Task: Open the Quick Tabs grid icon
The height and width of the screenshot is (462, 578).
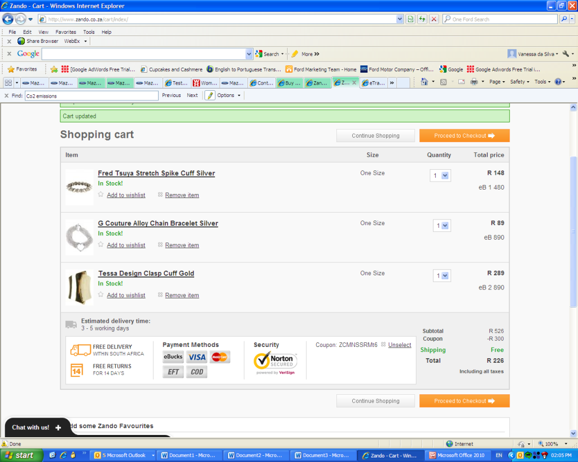Action: pos(8,83)
